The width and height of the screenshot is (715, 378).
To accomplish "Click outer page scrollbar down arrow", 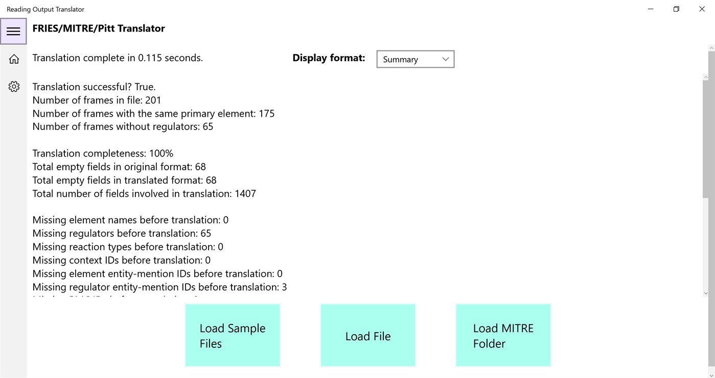I will tap(711, 375).
